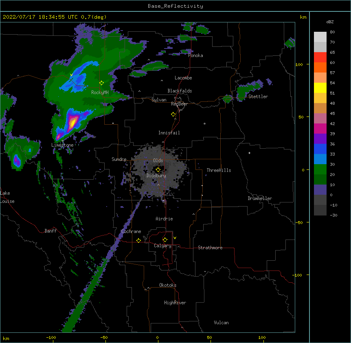Click the lightest gray swatch atop the legend
The width and height of the screenshot is (351, 343).
coord(320,37)
